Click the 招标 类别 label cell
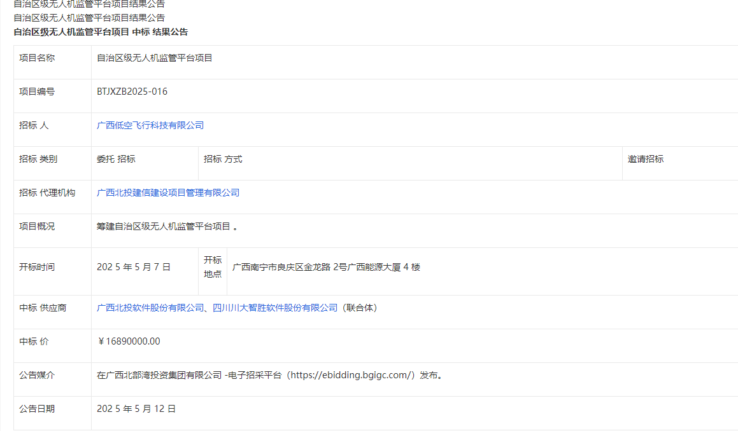This screenshot has width=738, height=431. 52,163
